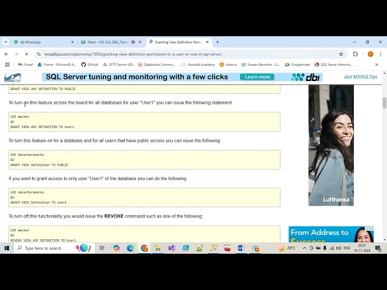Open the GitHub bookmark
387x290 pixels.
tap(89, 64)
